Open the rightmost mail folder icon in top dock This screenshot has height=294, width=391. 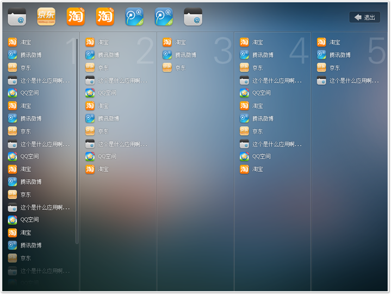pos(193,17)
